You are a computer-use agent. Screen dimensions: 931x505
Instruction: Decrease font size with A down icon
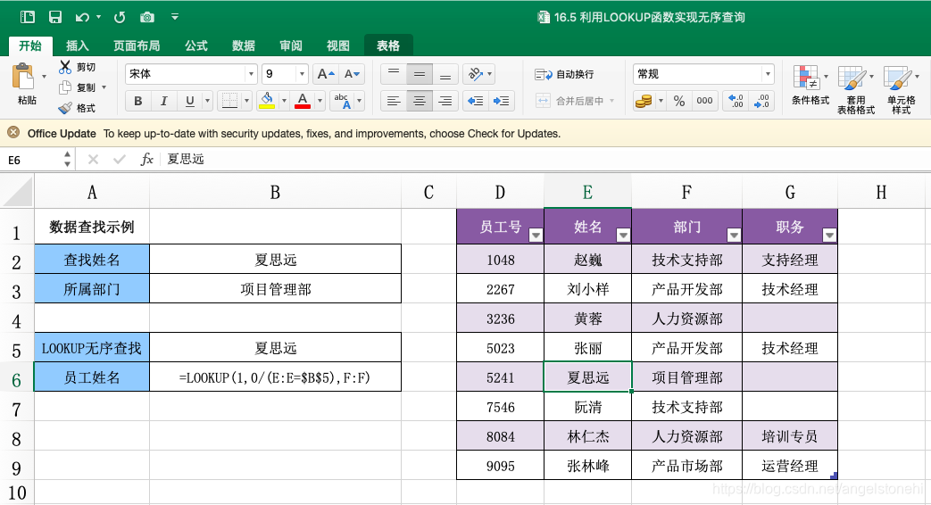coord(352,73)
